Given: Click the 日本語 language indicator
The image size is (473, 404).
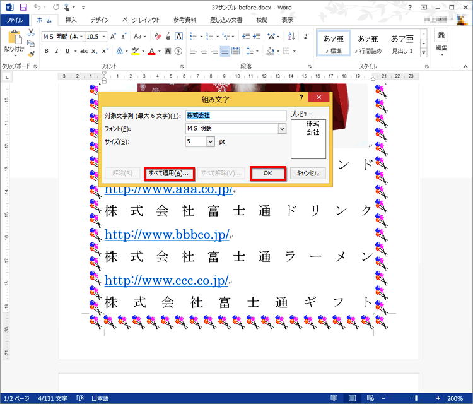Looking at the screenshot, I should pos(100,398).
